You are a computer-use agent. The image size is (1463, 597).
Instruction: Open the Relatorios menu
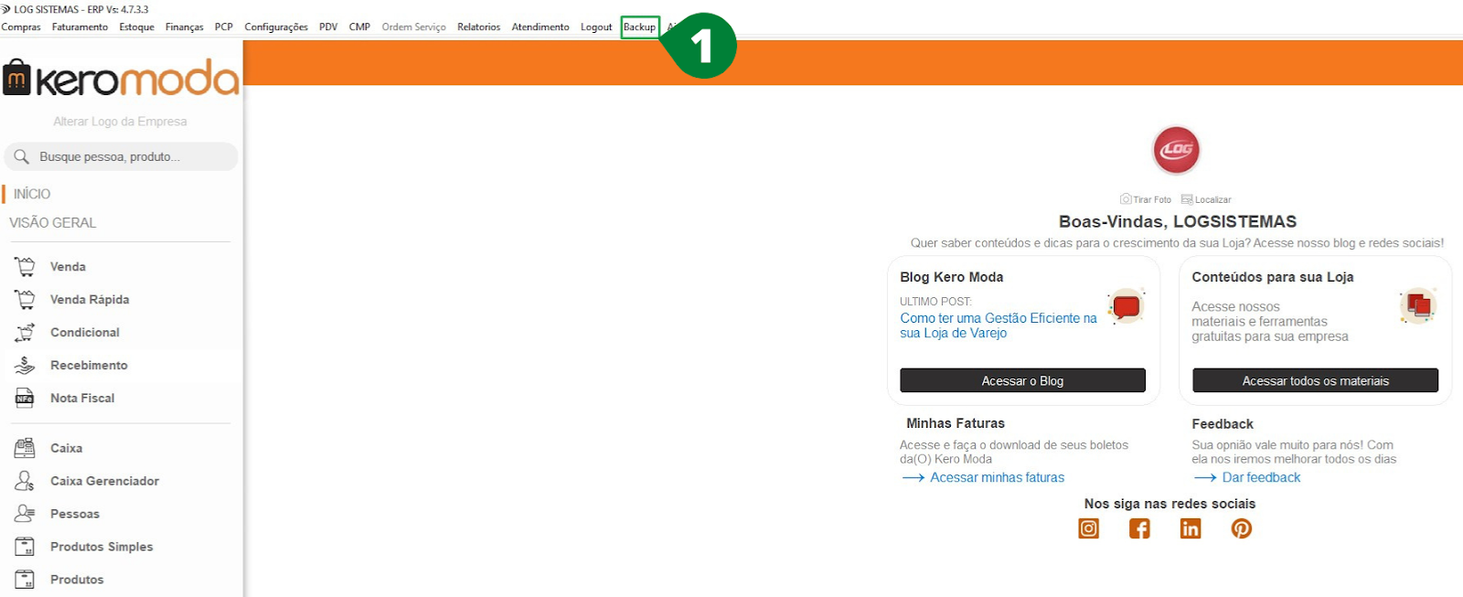479,27
